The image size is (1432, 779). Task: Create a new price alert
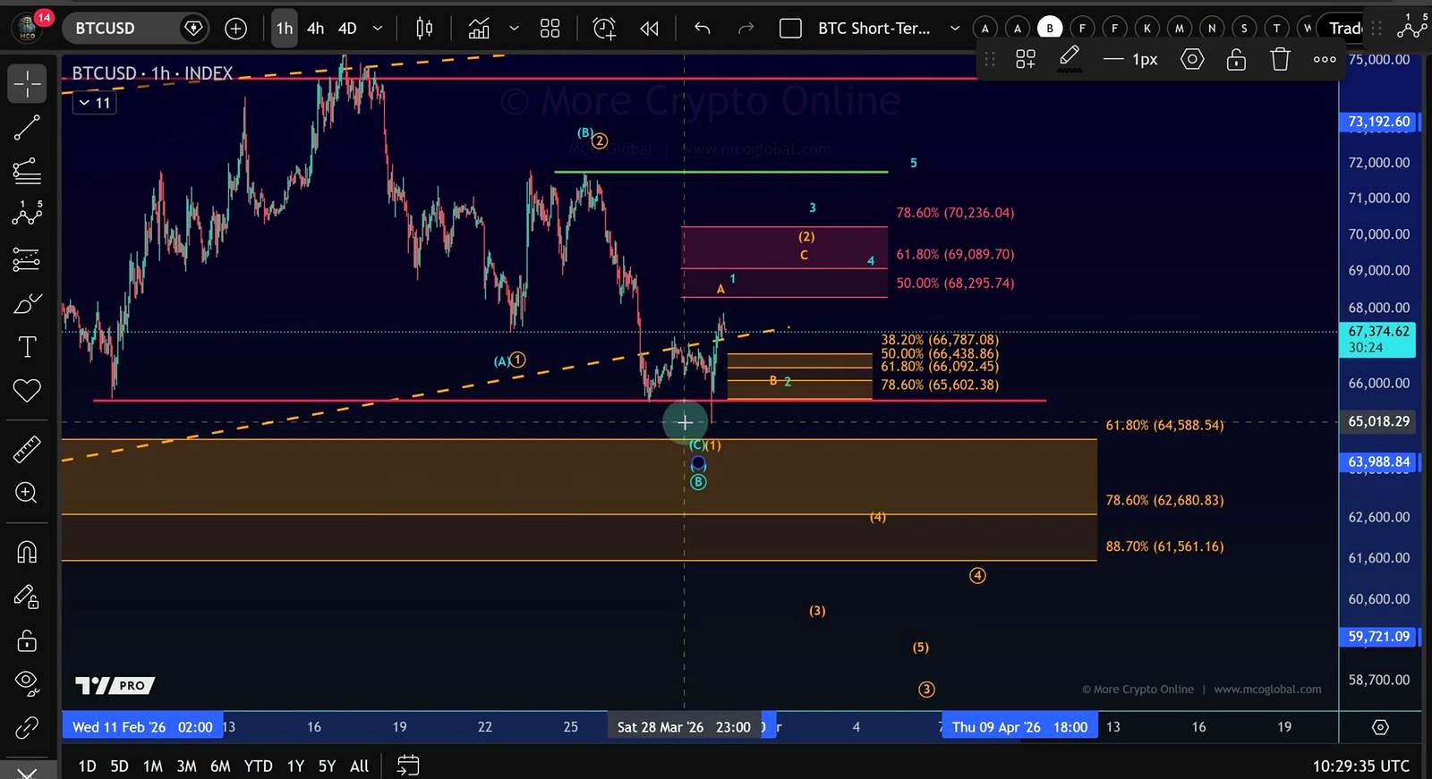point(604,29)
